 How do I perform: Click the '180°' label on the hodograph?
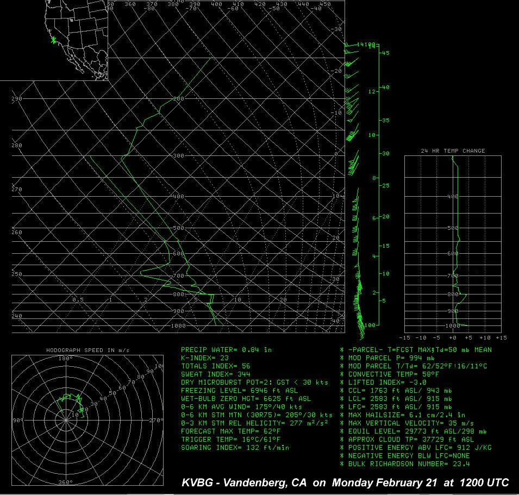pyautogui.click(x=66, y=359)
